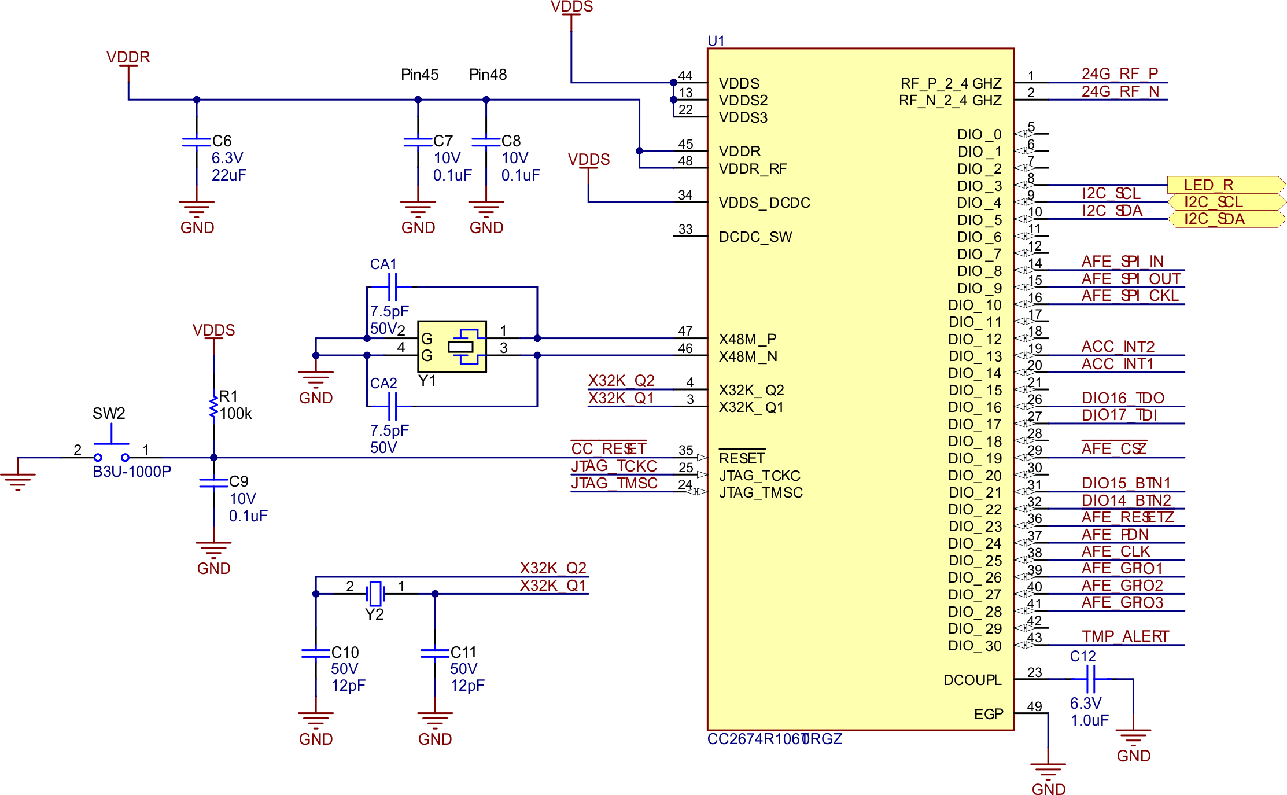This screenshot has width=1287, height=795.
Task: Click the Y1 crystal oscillator symbol
Action: 452,347
